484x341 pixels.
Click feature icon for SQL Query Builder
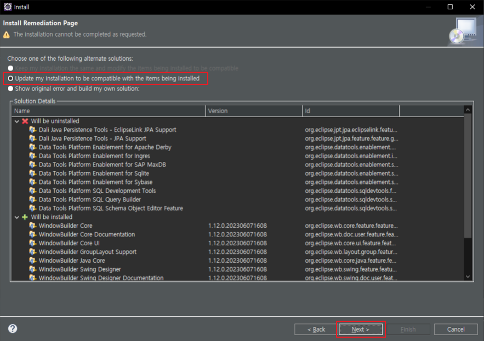33,199
